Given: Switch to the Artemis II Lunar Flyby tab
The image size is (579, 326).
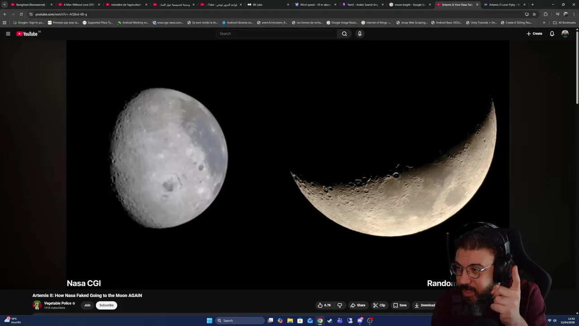Looking at the screenshot, I should click(x=504, y=5).
